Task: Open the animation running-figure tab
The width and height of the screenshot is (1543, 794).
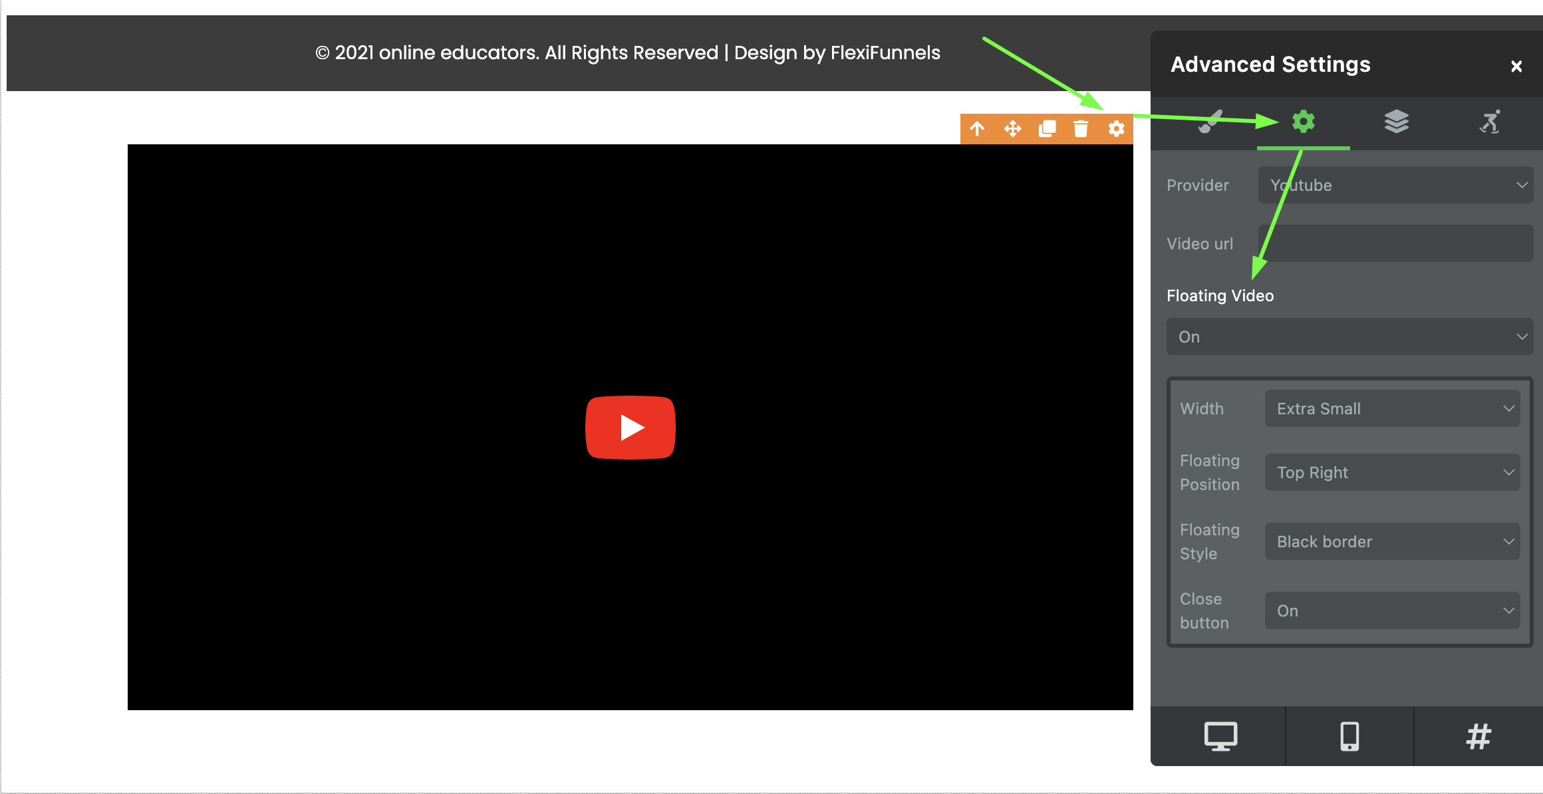Action: 1490,122
